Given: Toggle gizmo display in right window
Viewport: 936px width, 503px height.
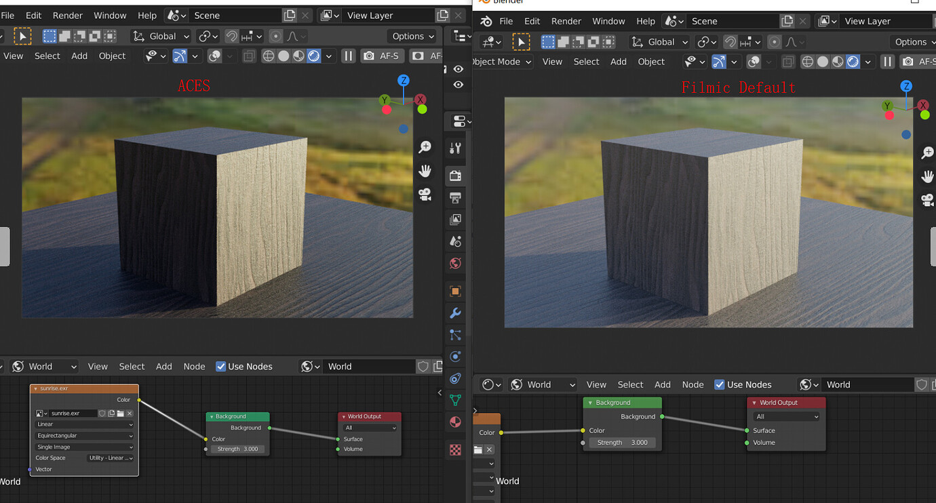Looking at the screenshot, I should [x=719, y=62].
